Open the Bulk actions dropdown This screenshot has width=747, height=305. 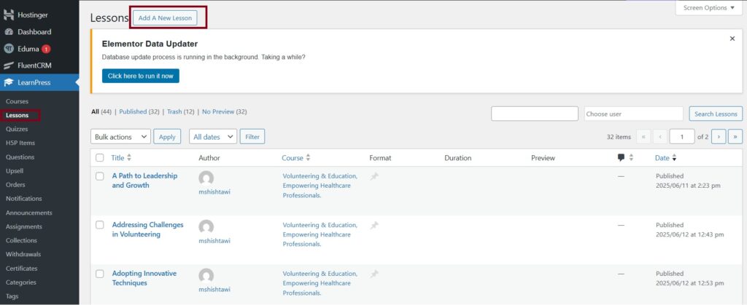click(120, 136)
